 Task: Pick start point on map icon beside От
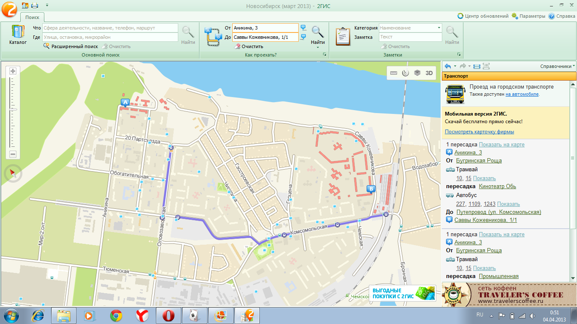[303, 28]
